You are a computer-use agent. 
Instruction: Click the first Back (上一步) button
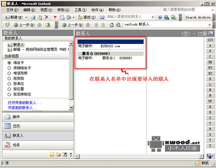tap(24, 25)
